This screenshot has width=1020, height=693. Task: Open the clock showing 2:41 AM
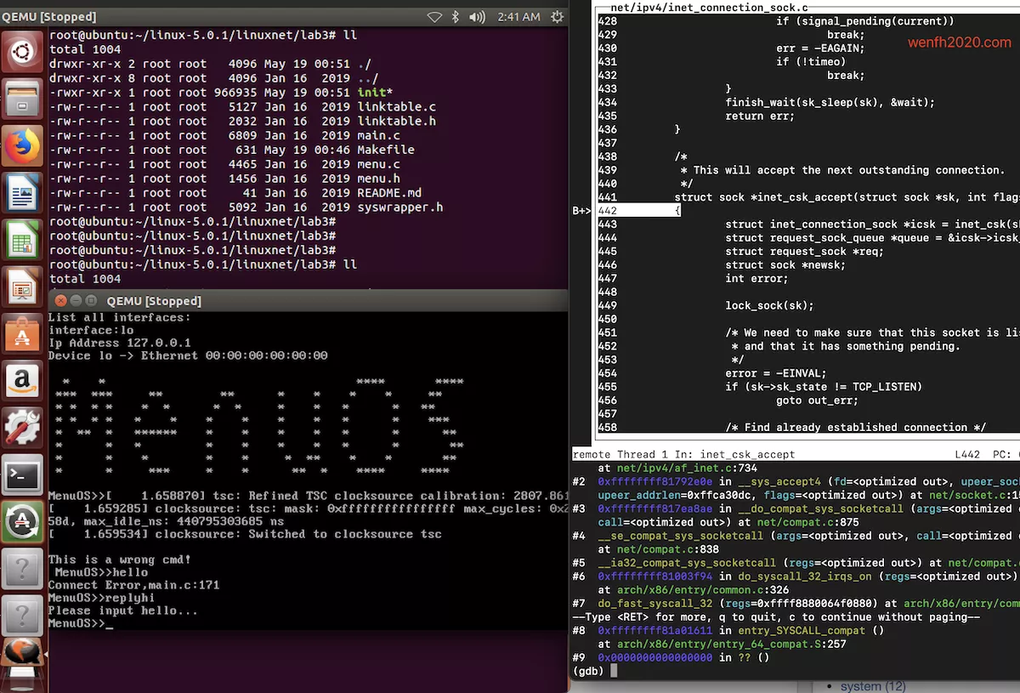point(518,17)
